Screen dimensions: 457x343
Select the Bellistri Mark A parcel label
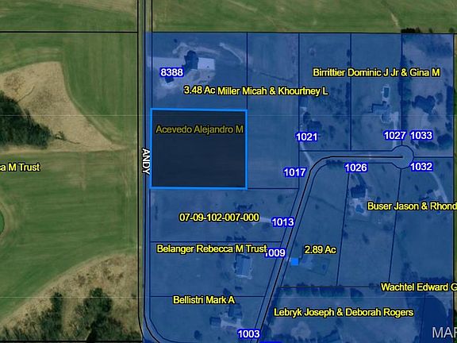click(x=204, y=299)
